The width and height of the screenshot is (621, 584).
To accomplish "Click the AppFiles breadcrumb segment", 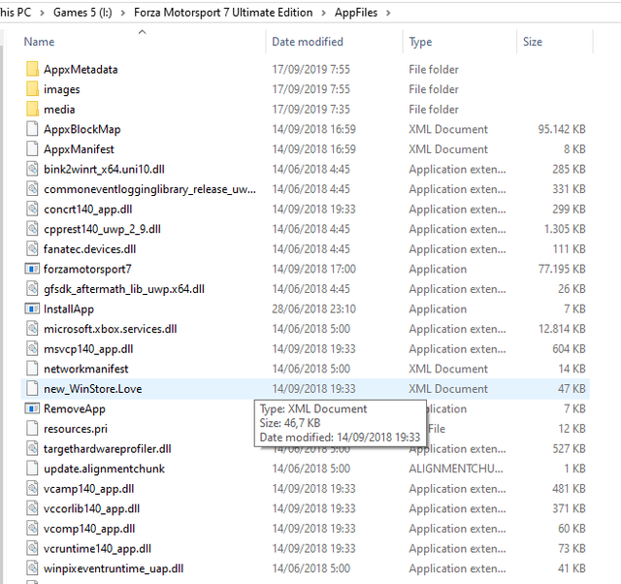I will (x=356, y=13).
